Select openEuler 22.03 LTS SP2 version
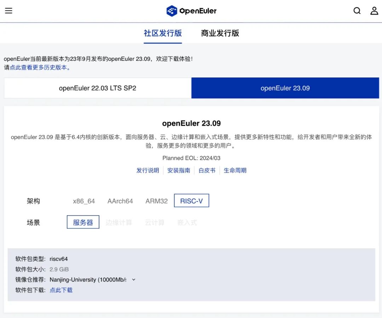The width and height of the screenshot is (382, 318). [98, 88]
